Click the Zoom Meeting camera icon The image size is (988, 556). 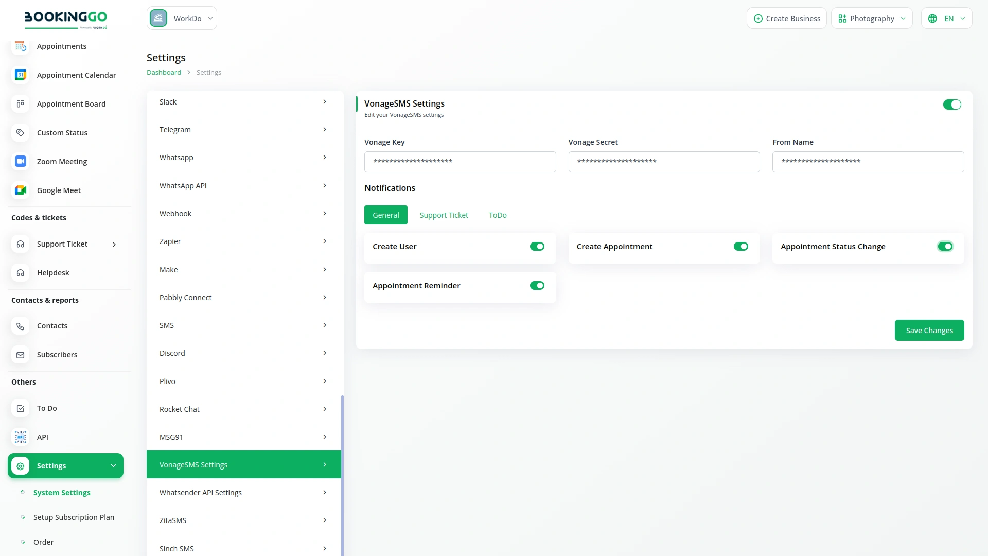[21, 162]
